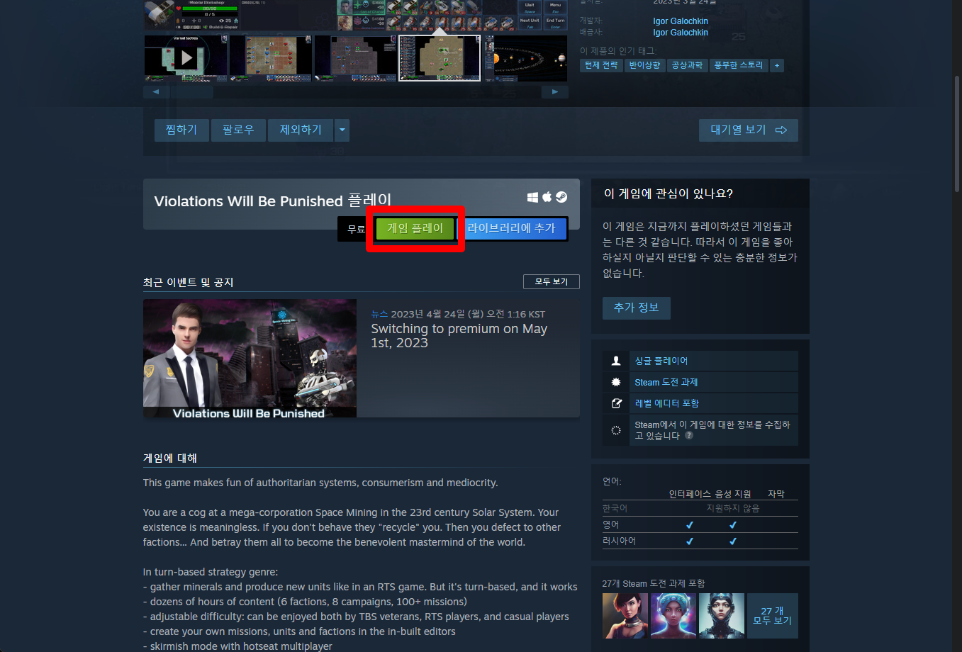This screenshot has height=652, width=962.
Task: Click the green 게임 플레이 button
Action: [415, 228]
